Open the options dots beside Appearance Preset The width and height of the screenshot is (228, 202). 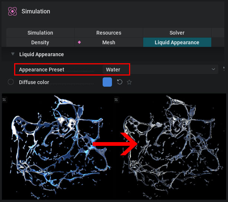224,69
